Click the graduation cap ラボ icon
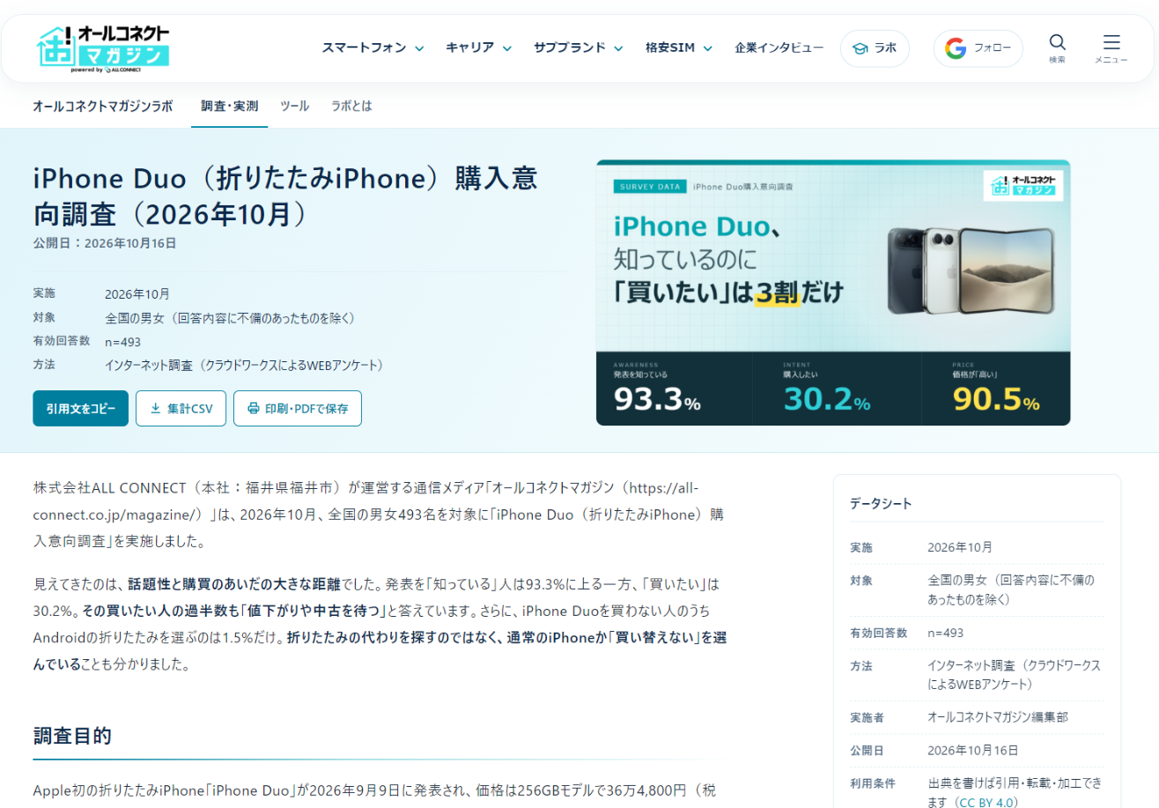Image resolution: width=1159 pixels, height=808 pixels. point(860,48)
